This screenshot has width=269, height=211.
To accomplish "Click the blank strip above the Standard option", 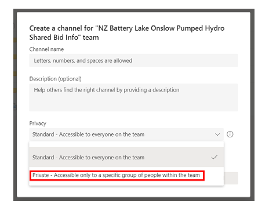I will (x=126, y=144).
